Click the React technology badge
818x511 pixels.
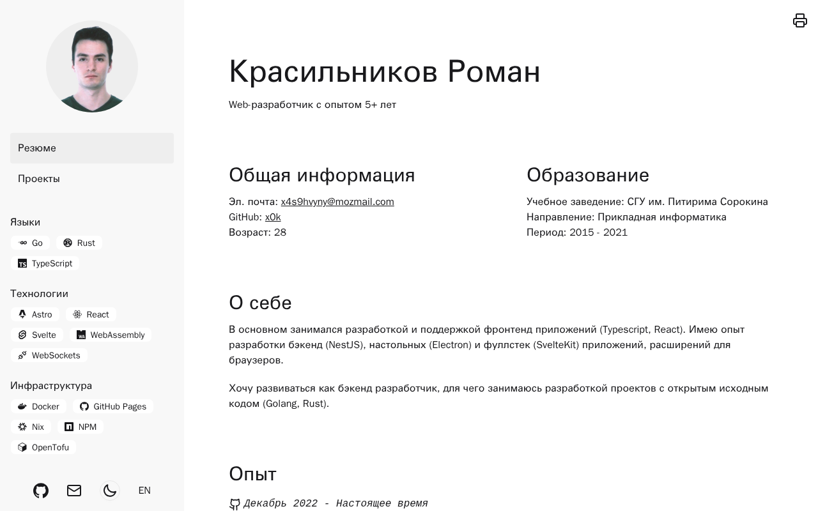[91, 314]
